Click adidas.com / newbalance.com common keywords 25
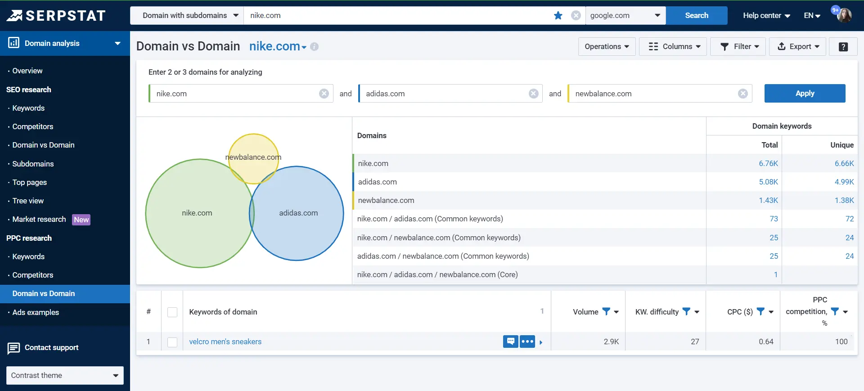Viewport: 864px width, 391px height. coord(774,256)
